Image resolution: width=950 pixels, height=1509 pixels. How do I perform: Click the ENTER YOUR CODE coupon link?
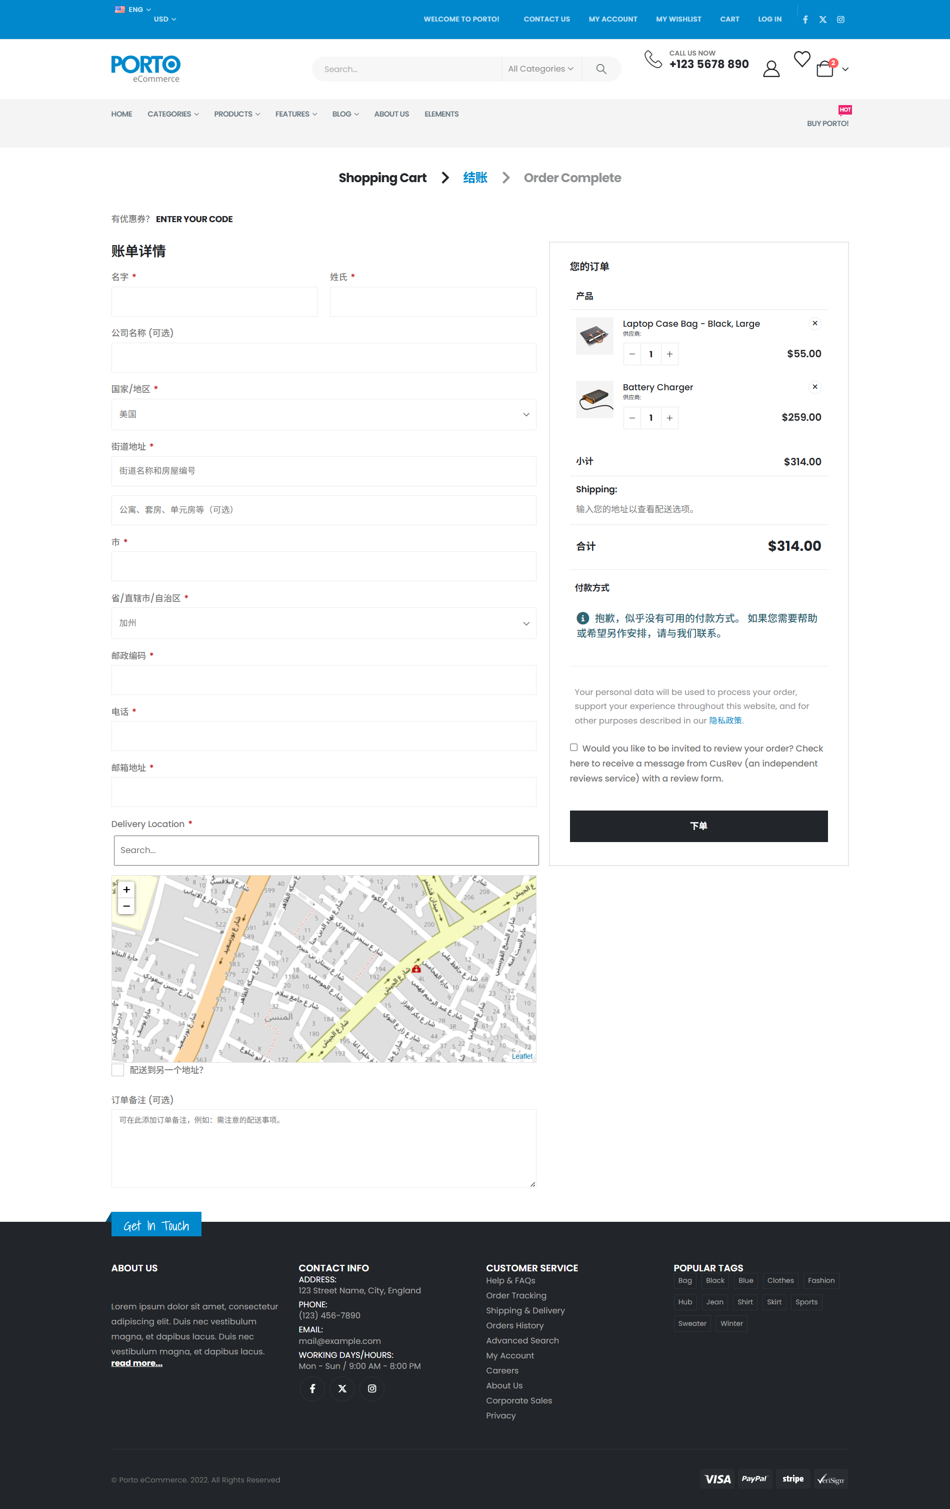pos(194,219)
